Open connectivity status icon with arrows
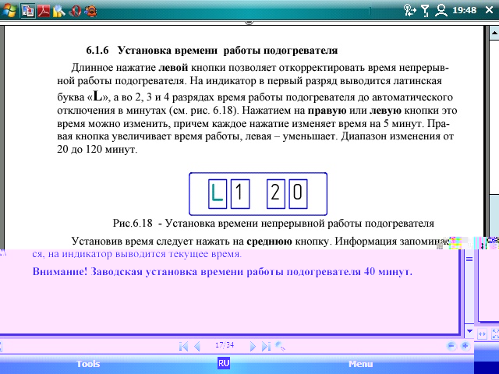The width and height of the screenshot is (499, 374). tap(409, 10)
